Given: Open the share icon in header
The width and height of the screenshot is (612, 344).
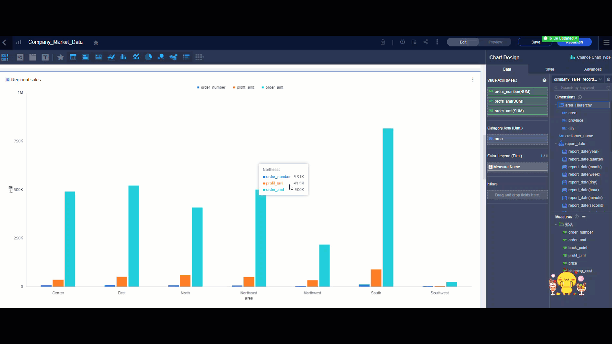Looking at the screenshot, I should click(x=426, y=42).
